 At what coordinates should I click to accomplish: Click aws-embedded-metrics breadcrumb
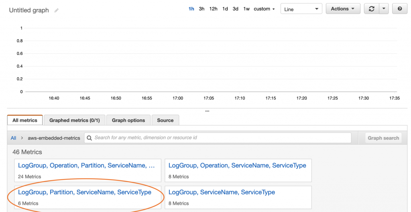pyautogui.click(x=54, y=138)
